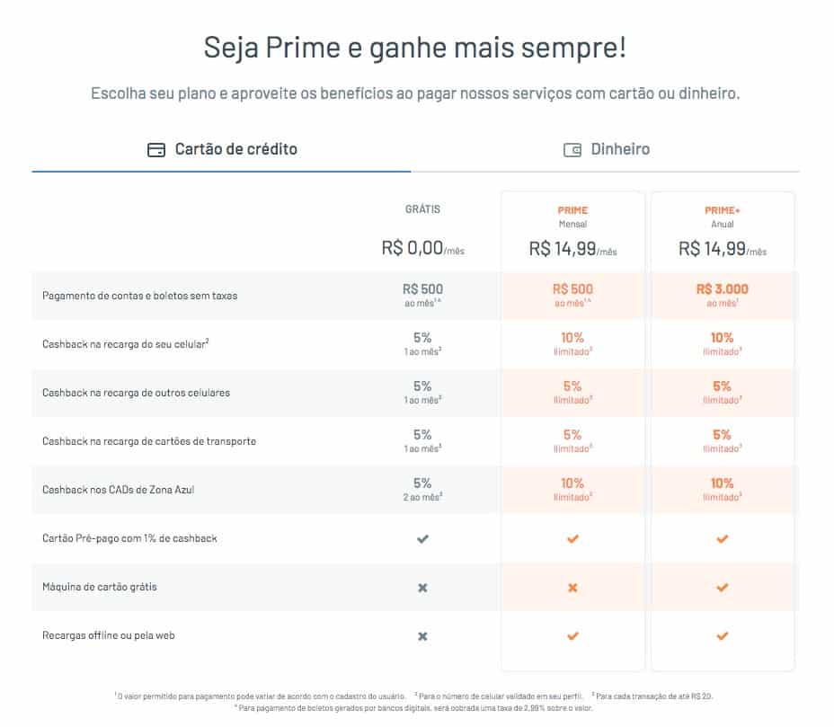Click gray X for Máquina de cartão grátis
The height and width of the screenshot is (727, 834).
click(x=423, y=588)
